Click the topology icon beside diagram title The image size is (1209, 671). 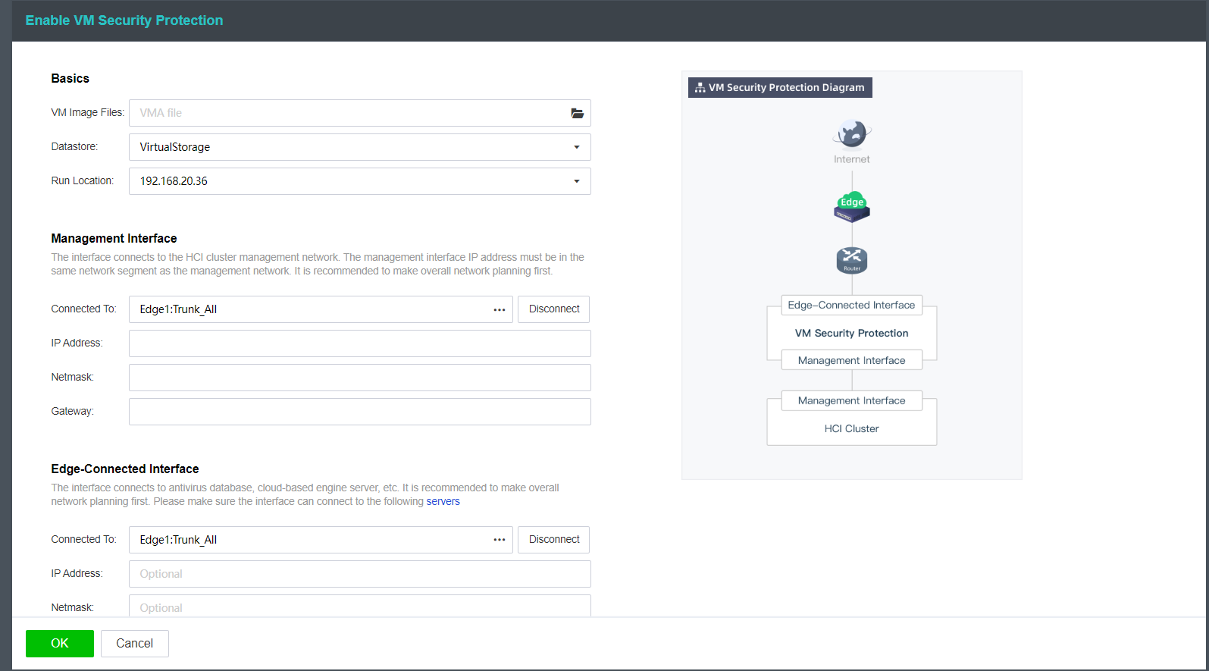(700, 88)
